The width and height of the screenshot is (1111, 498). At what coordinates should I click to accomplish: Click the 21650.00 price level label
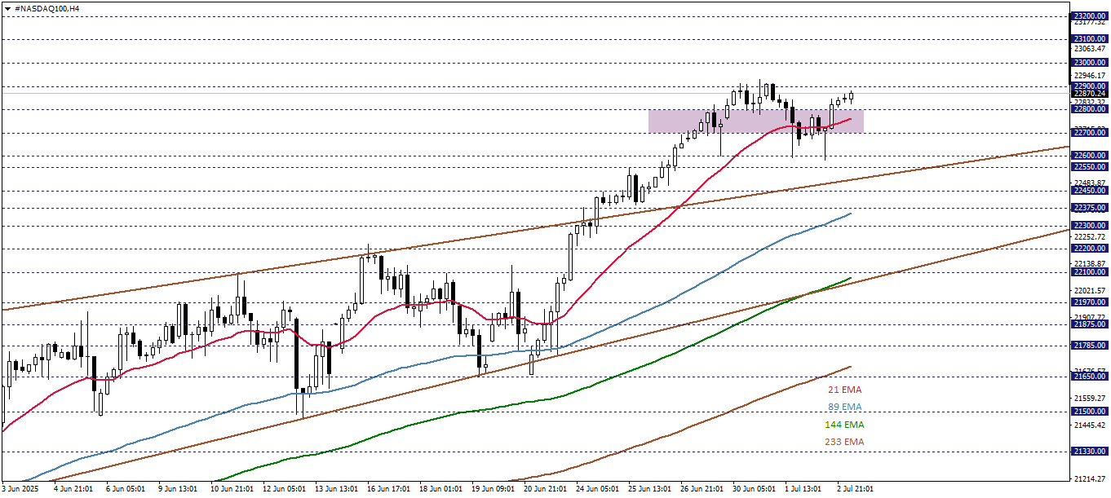(x=1090, y=377)
